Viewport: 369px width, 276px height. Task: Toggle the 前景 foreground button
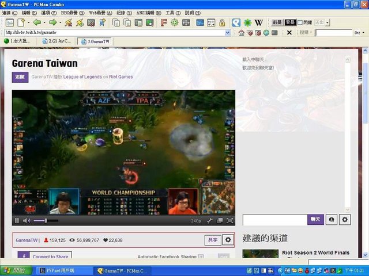[x=277, y=22]
